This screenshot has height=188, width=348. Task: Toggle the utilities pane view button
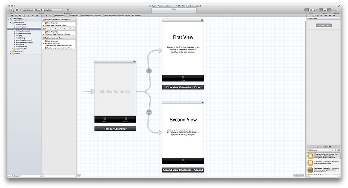click(x=329, y=10)
